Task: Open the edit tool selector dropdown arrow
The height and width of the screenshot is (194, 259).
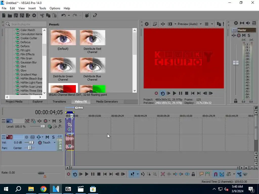Action: tap(137, 174)
